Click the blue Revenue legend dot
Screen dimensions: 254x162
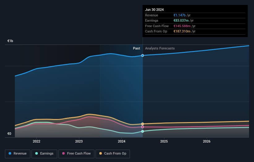(10, 153)
